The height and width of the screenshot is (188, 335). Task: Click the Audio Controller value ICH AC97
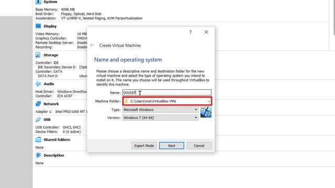[65, 96]
